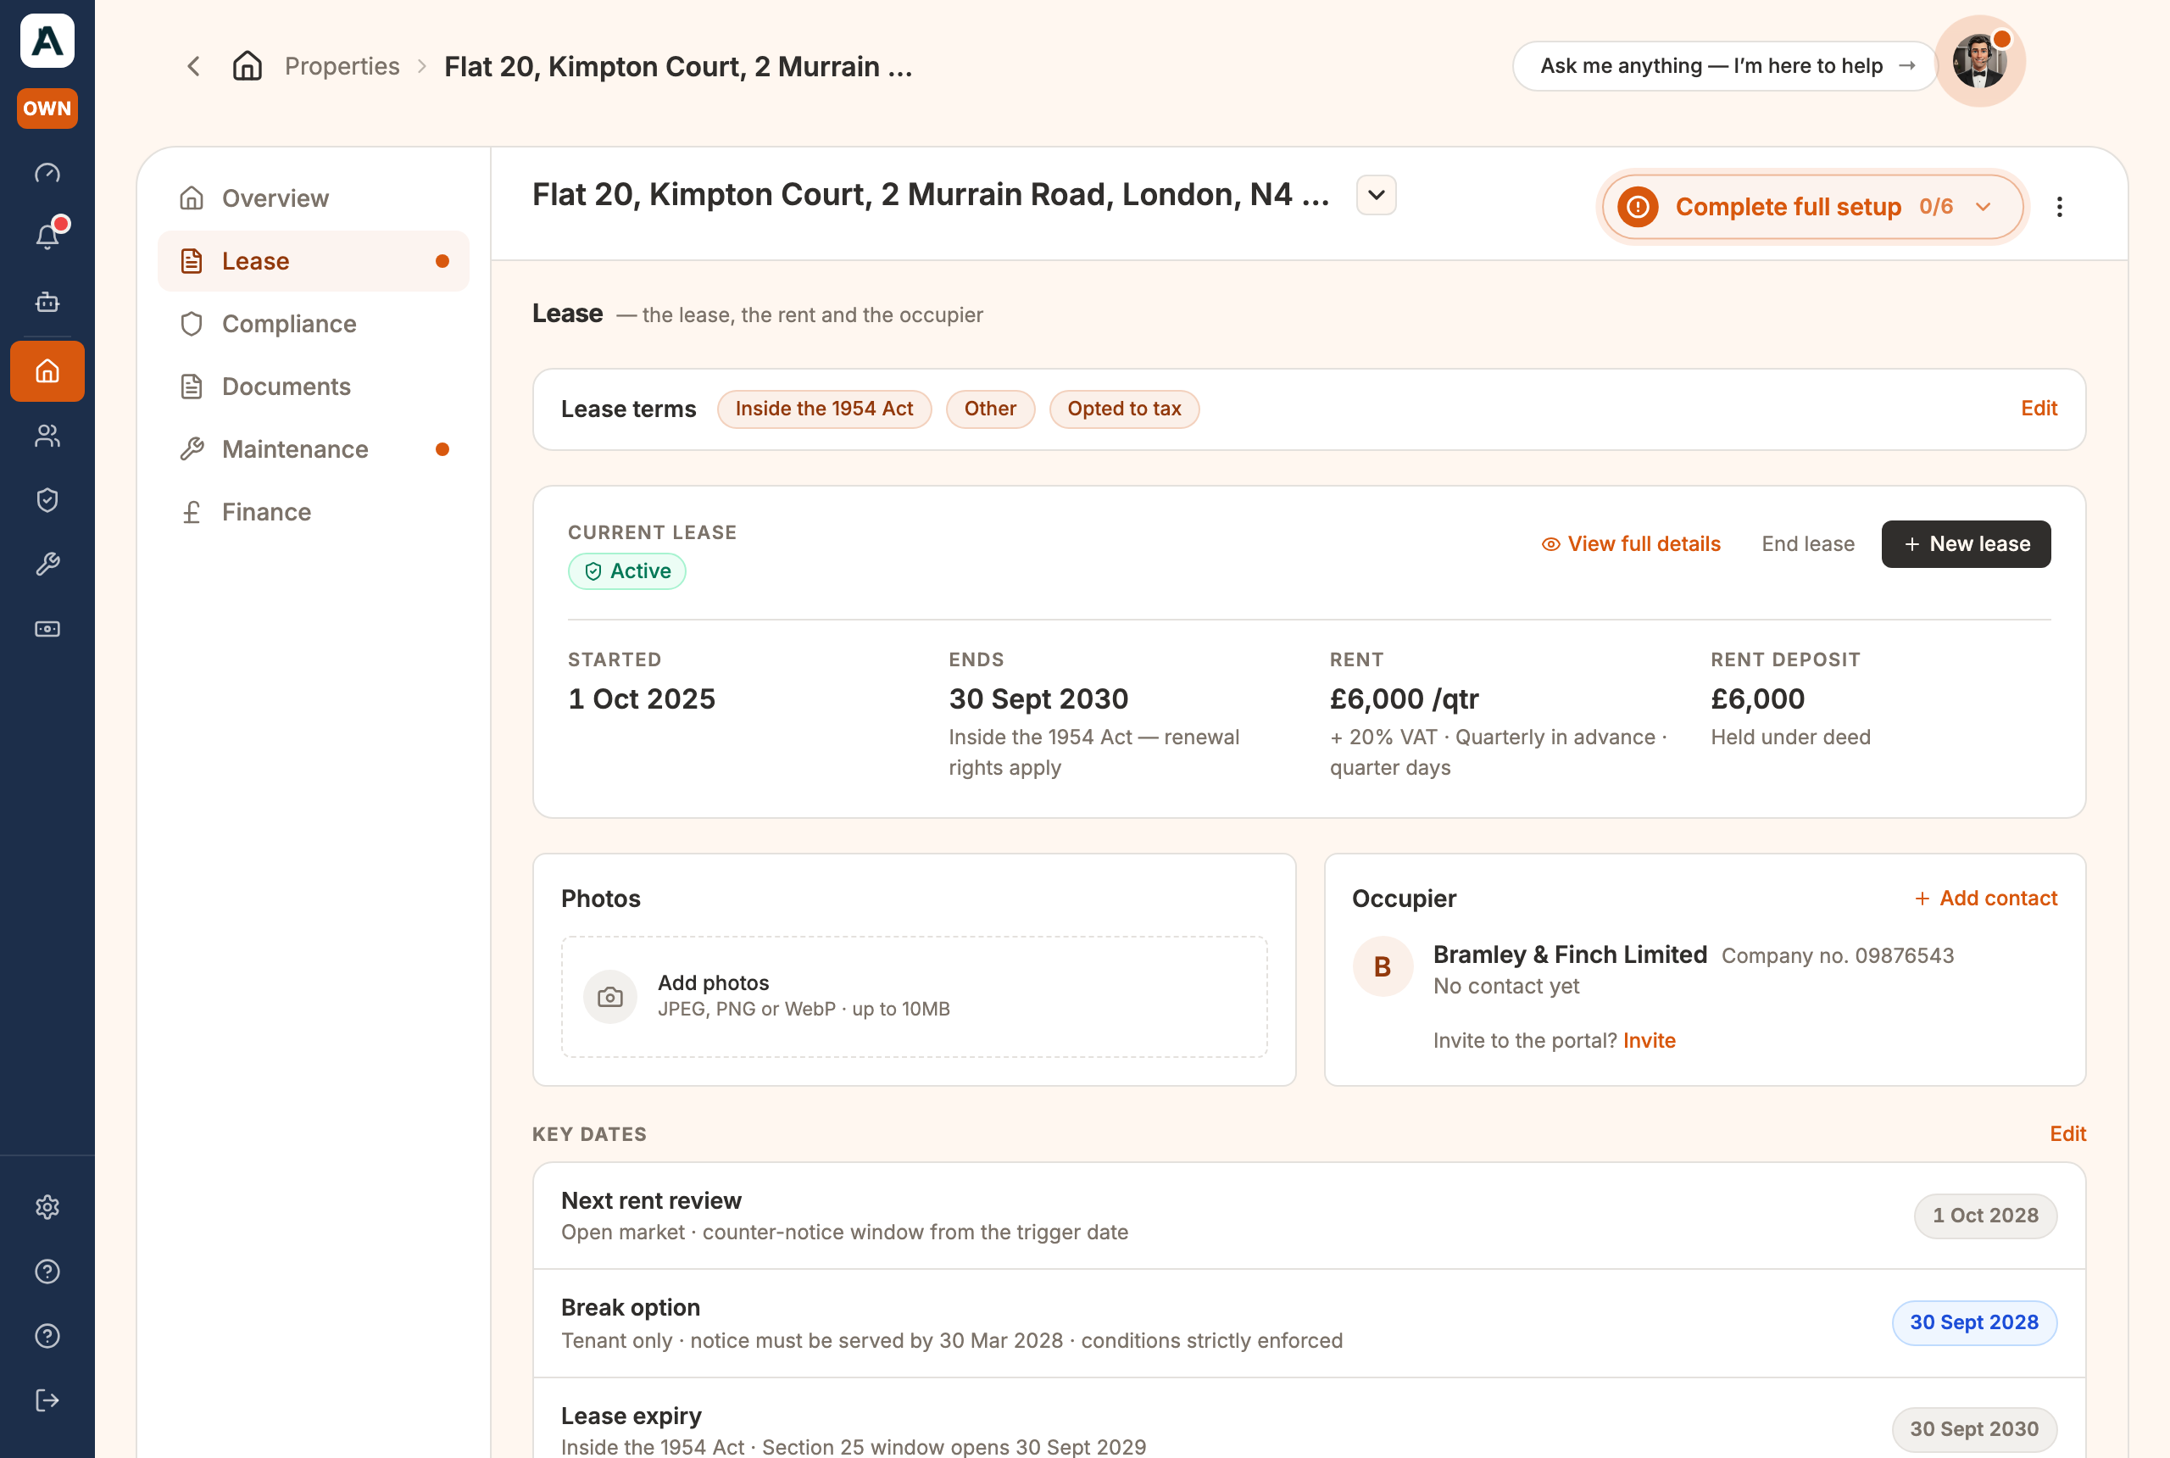The image size is (2170, 1458).
Task: Click the Opted to tax tag
Action: point(1124,409)
